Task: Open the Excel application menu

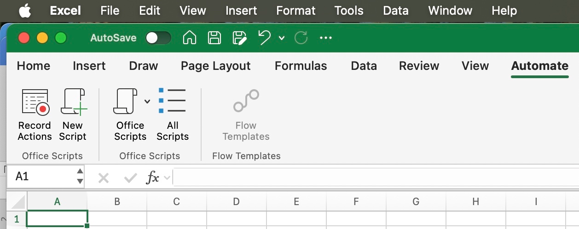Action: pos(66,11)
